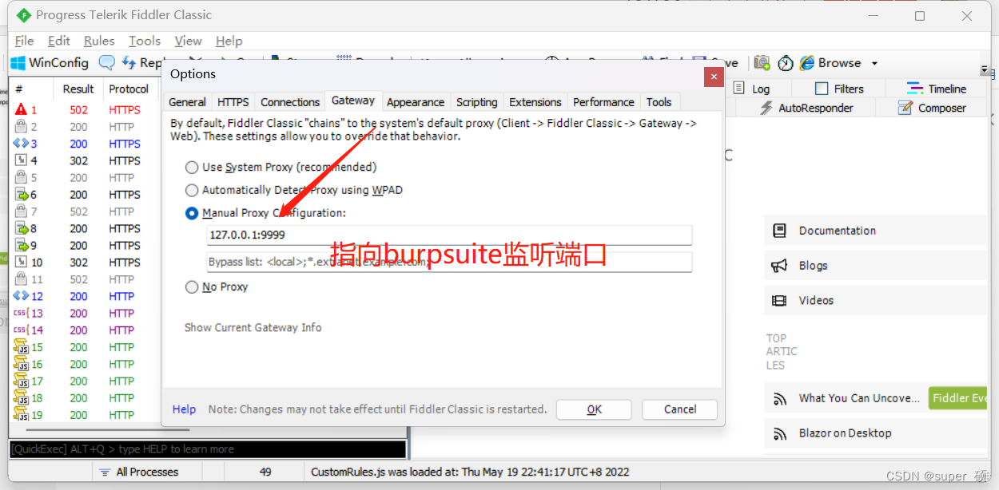Switch to Tools tab in Options
The width and height of the screenshot is (999, 490).
[659, 102]
